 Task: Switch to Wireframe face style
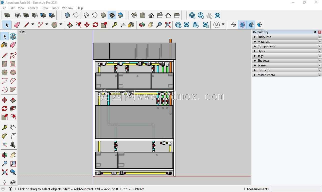pyautogui.click(x=86, y=15)
